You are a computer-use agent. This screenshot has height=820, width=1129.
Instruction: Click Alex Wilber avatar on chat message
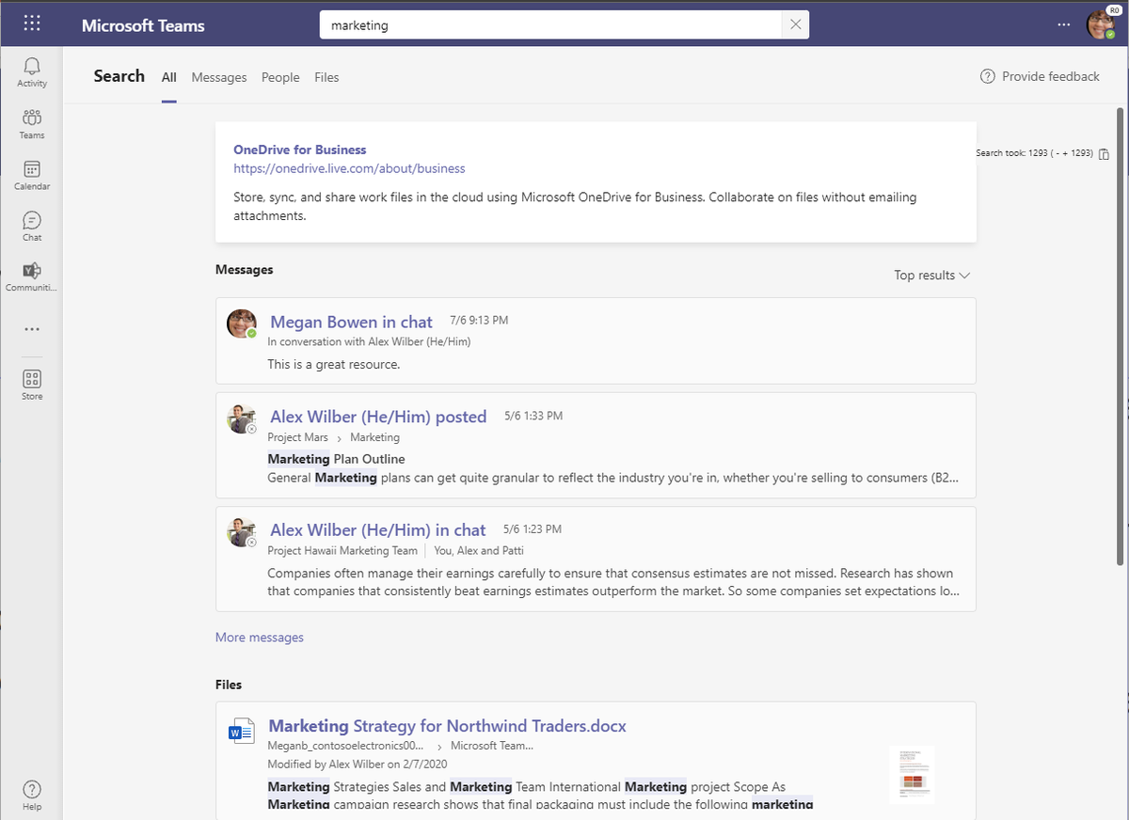click(242, 532)
